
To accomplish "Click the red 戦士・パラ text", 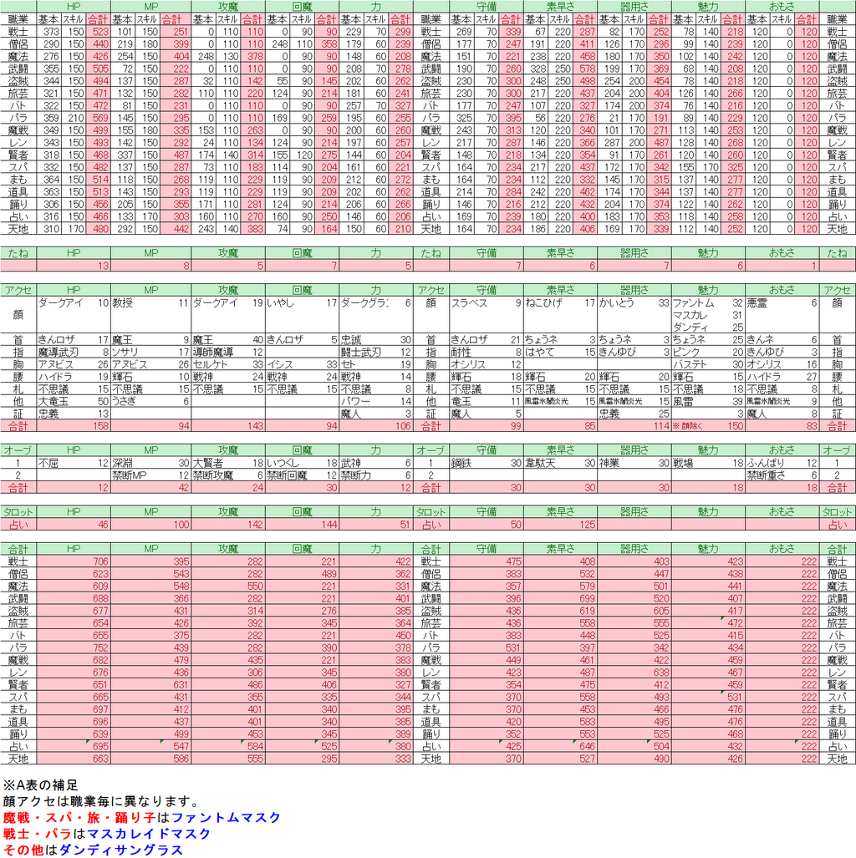I will tap(38, 834).
